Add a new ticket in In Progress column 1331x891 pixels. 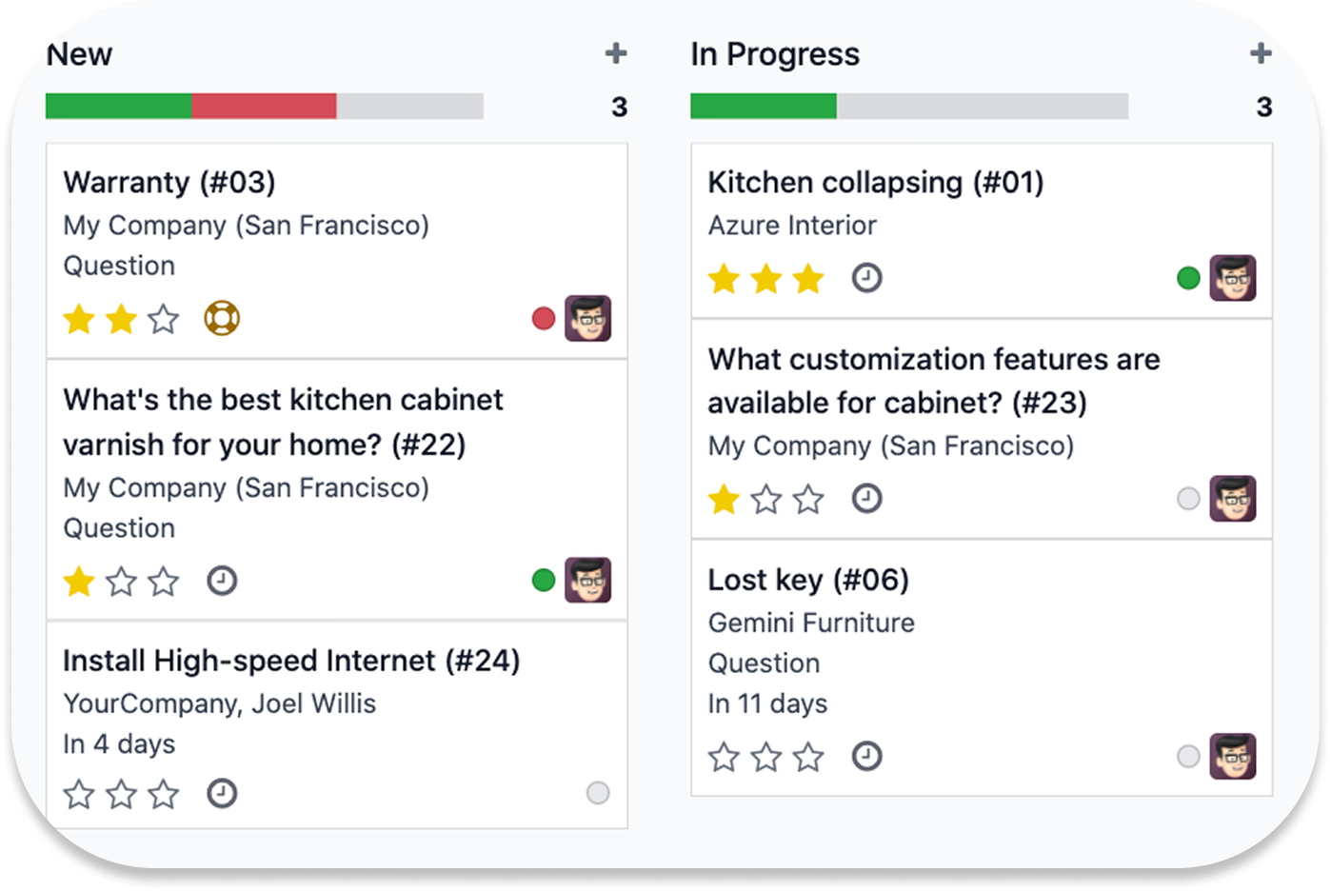click(1261, 53)
